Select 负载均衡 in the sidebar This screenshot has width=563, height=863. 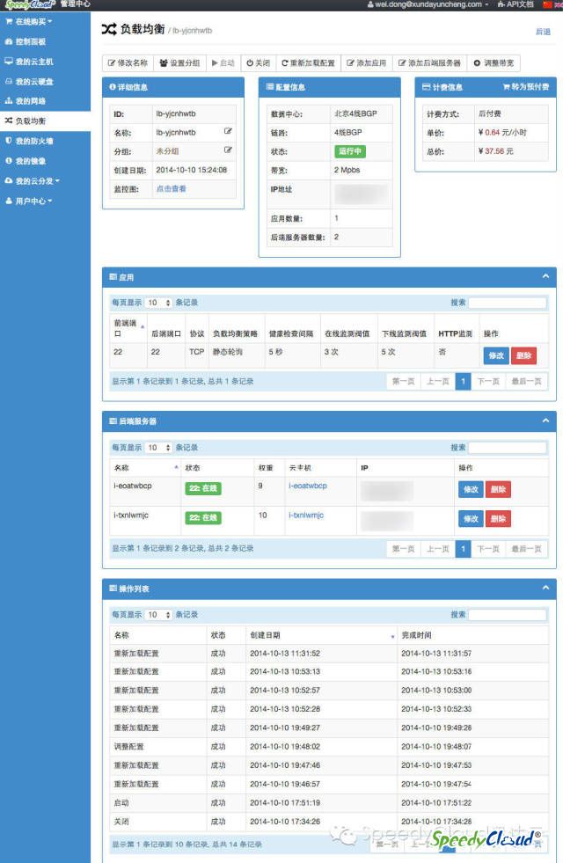point(26,121)
